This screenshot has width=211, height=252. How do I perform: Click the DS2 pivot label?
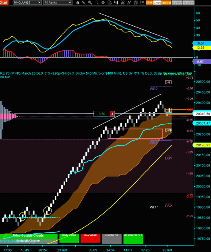coord(168,206)
